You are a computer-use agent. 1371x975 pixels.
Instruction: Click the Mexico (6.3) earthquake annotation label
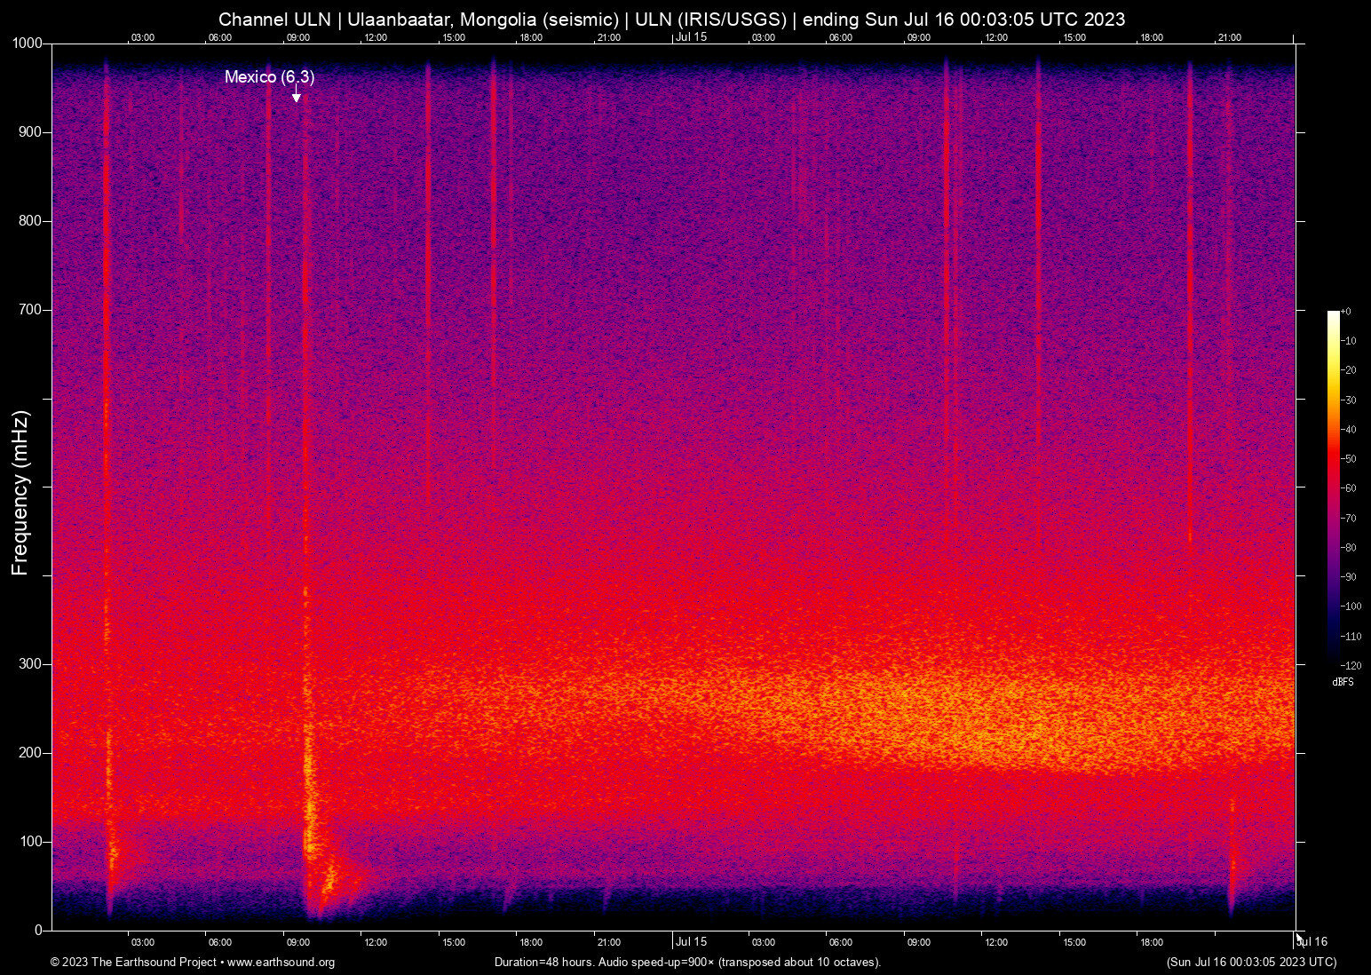point(269,77)
